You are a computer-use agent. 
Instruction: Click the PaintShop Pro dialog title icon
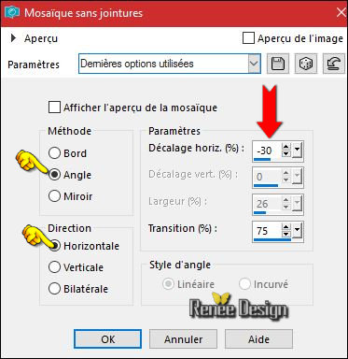[x=12, y=13]
